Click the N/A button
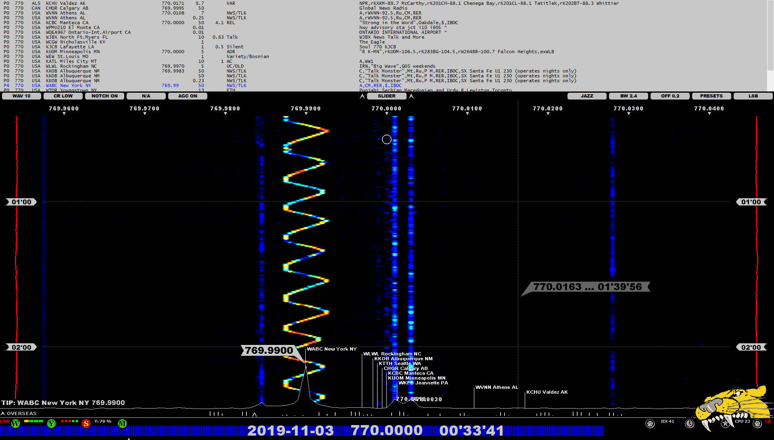 (146, 96)
